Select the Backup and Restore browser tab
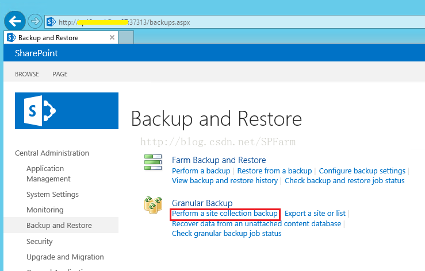This screenshot has height=271, width=425. click(x=61, y=37)
